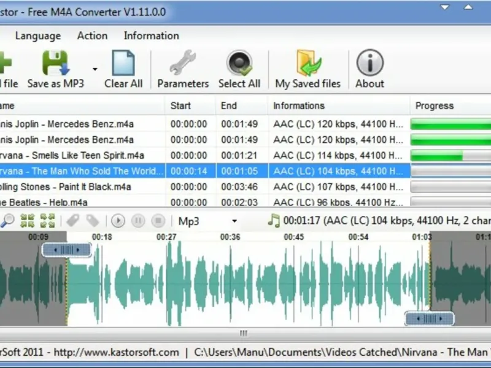Viewport: 491px width, 368px height.
Task: Click the 00:27 timeline marker
Action: [166, 237]
